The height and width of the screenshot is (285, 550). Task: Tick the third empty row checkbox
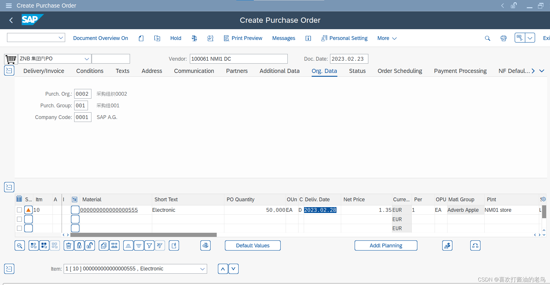(19, 228)
